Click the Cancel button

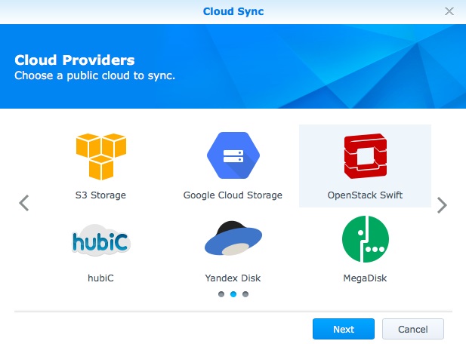(413, 329)
